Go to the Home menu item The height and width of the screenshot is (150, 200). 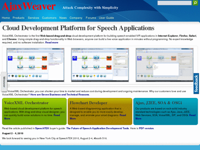[x=6, y=18]
